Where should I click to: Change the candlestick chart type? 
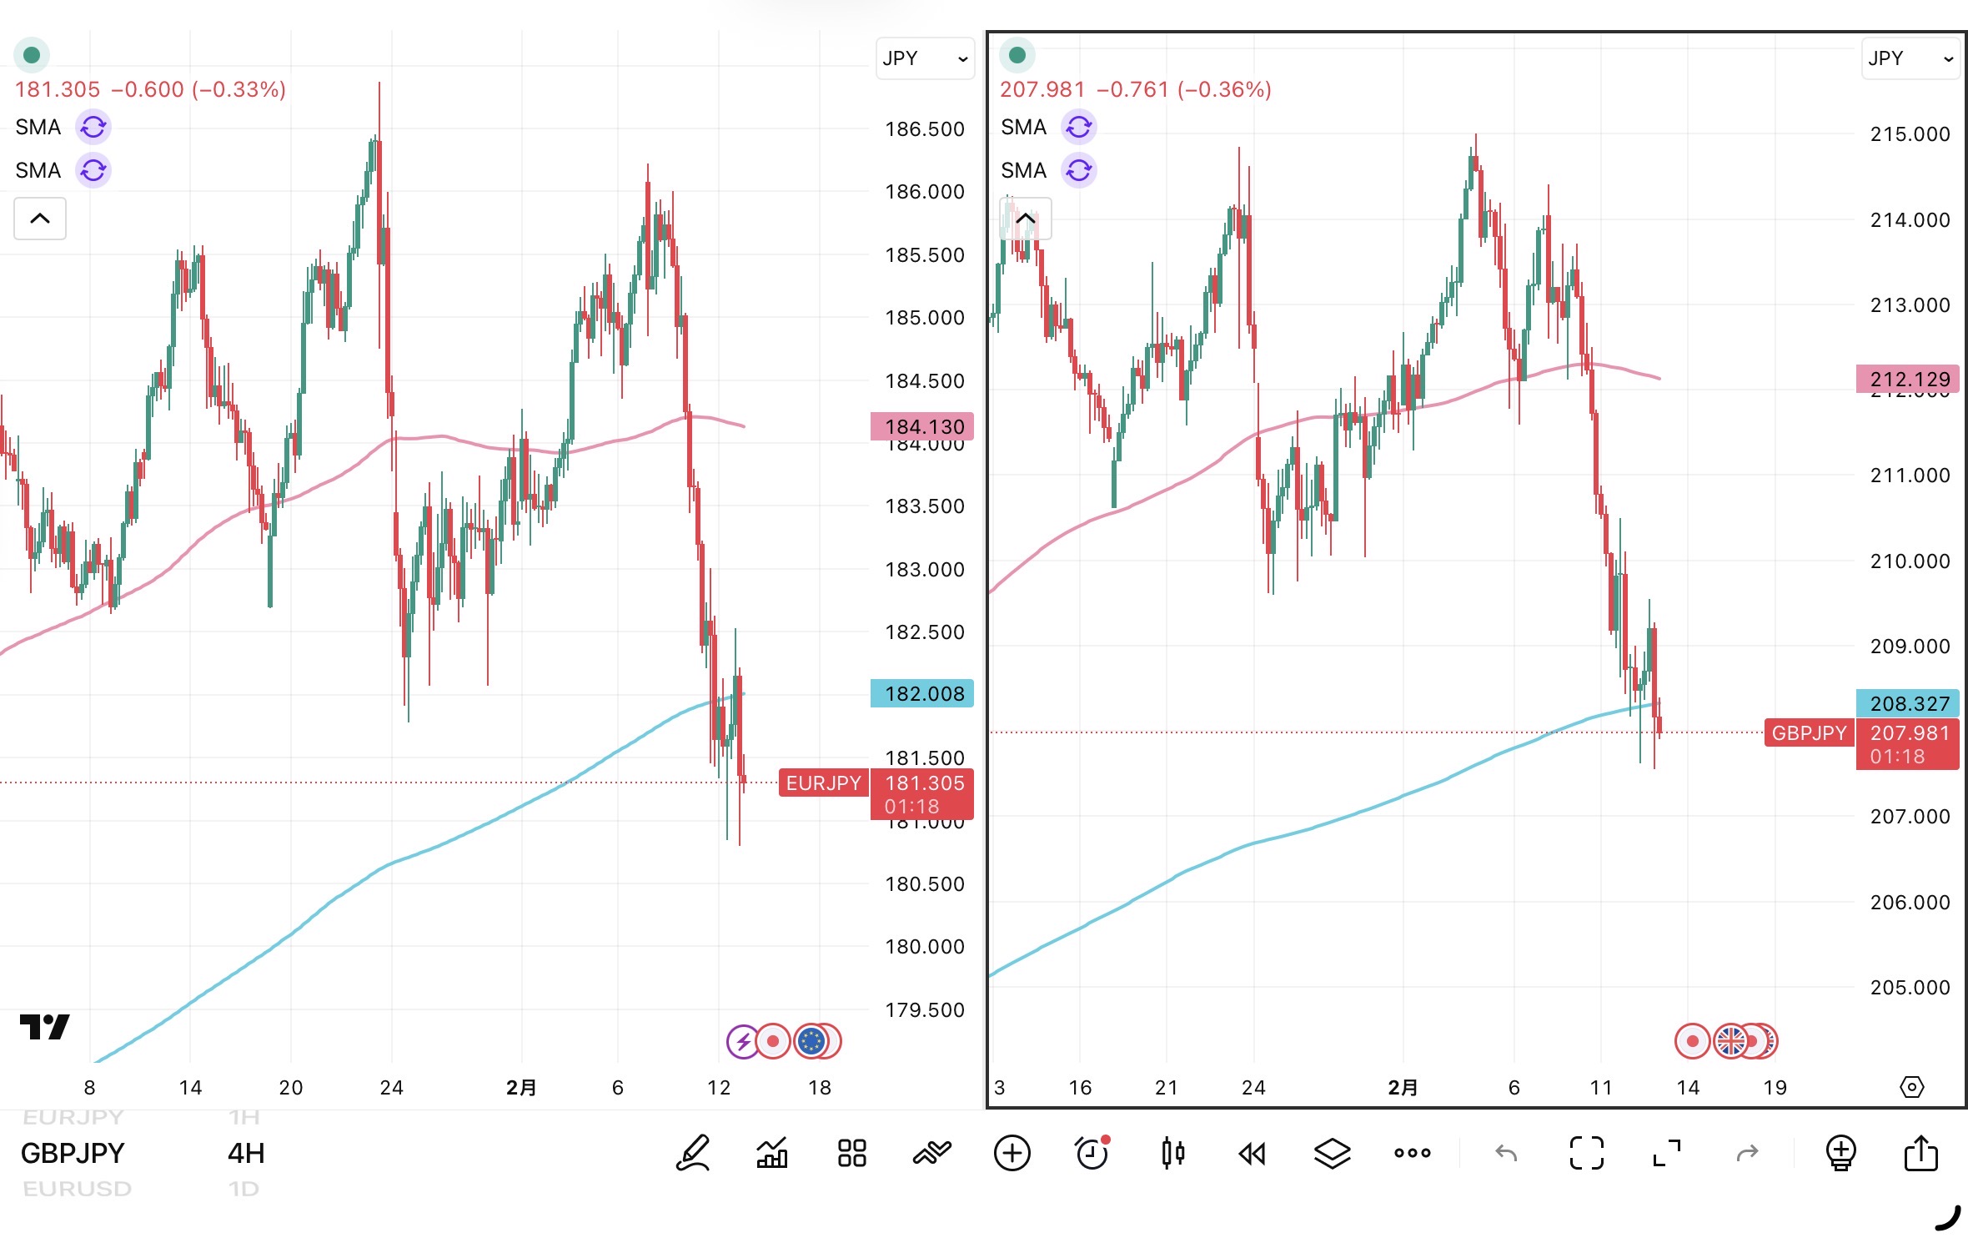tap(1172, 1153)
